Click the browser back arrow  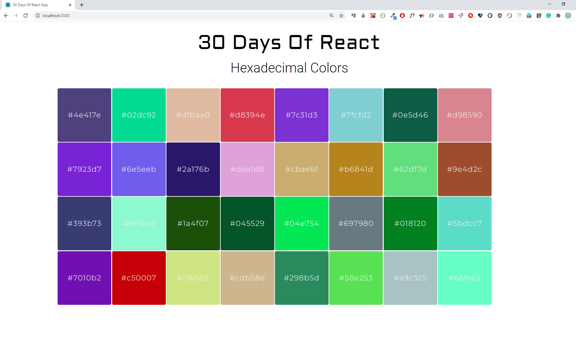6,16
